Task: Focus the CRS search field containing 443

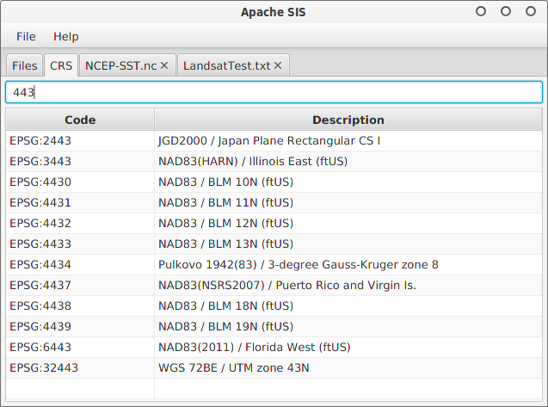Action: 274,92
